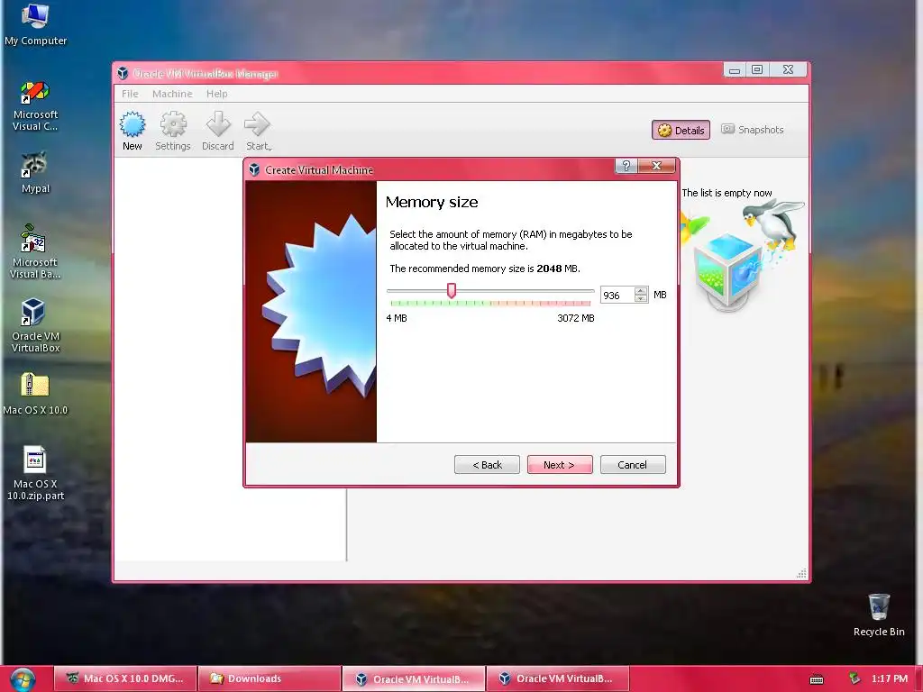
Task: Click the 'Memory size' heading
Action: pyautogui.click(x=432, y=203)
